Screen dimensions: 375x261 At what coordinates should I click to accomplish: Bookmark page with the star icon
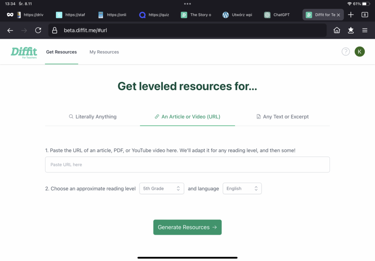click(350, 30)
